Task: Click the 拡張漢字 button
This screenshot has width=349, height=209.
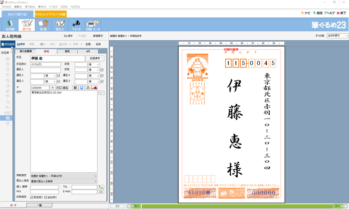Action: point(95,58)
